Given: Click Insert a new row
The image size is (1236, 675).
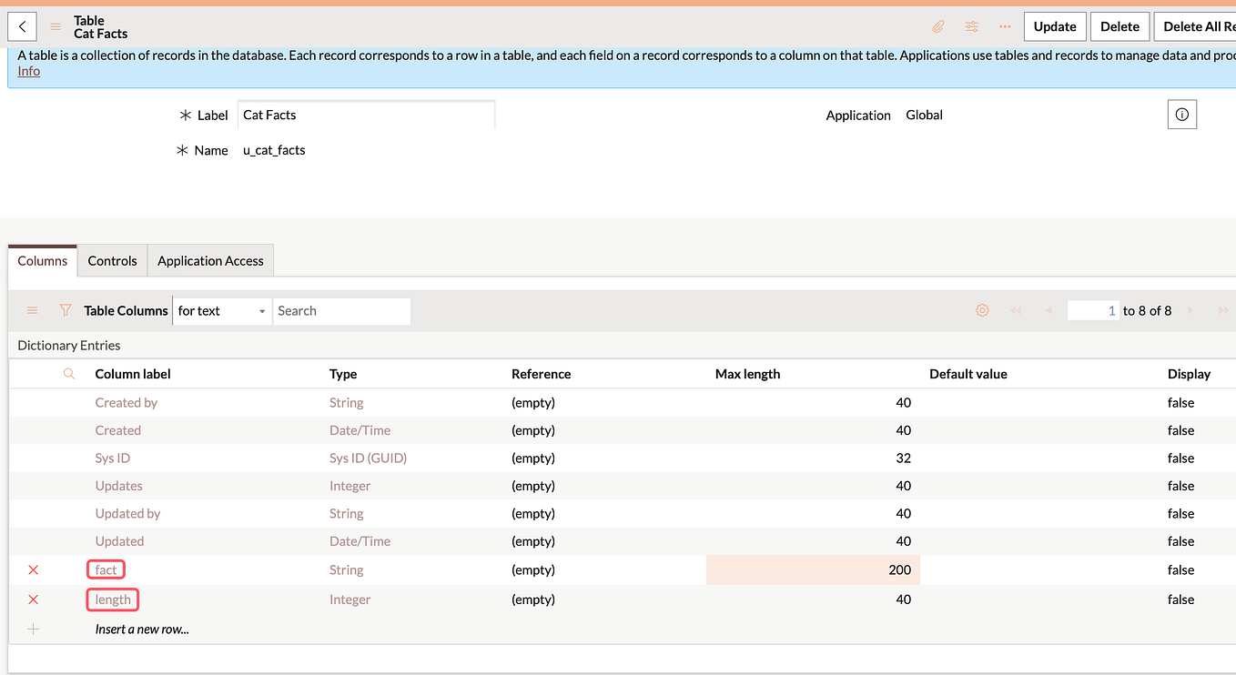Looking at the screenshot, I should click(141, 629).
